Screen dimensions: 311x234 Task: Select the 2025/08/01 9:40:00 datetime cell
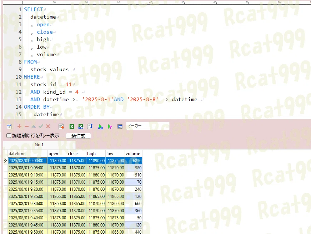pos(27,218)
